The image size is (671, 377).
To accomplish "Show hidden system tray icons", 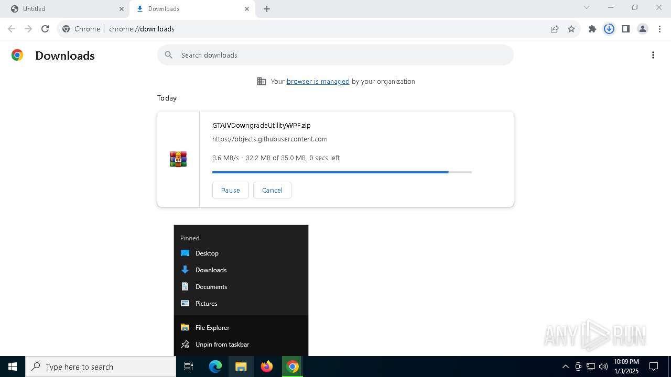I will coord(565,367).
